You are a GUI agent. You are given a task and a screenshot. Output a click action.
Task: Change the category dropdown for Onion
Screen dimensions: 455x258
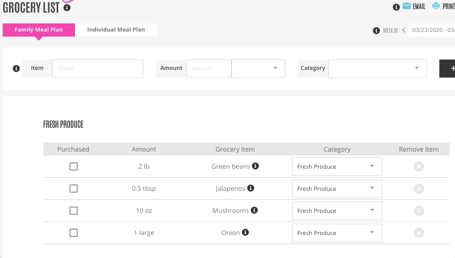click(x=337, y=233)
